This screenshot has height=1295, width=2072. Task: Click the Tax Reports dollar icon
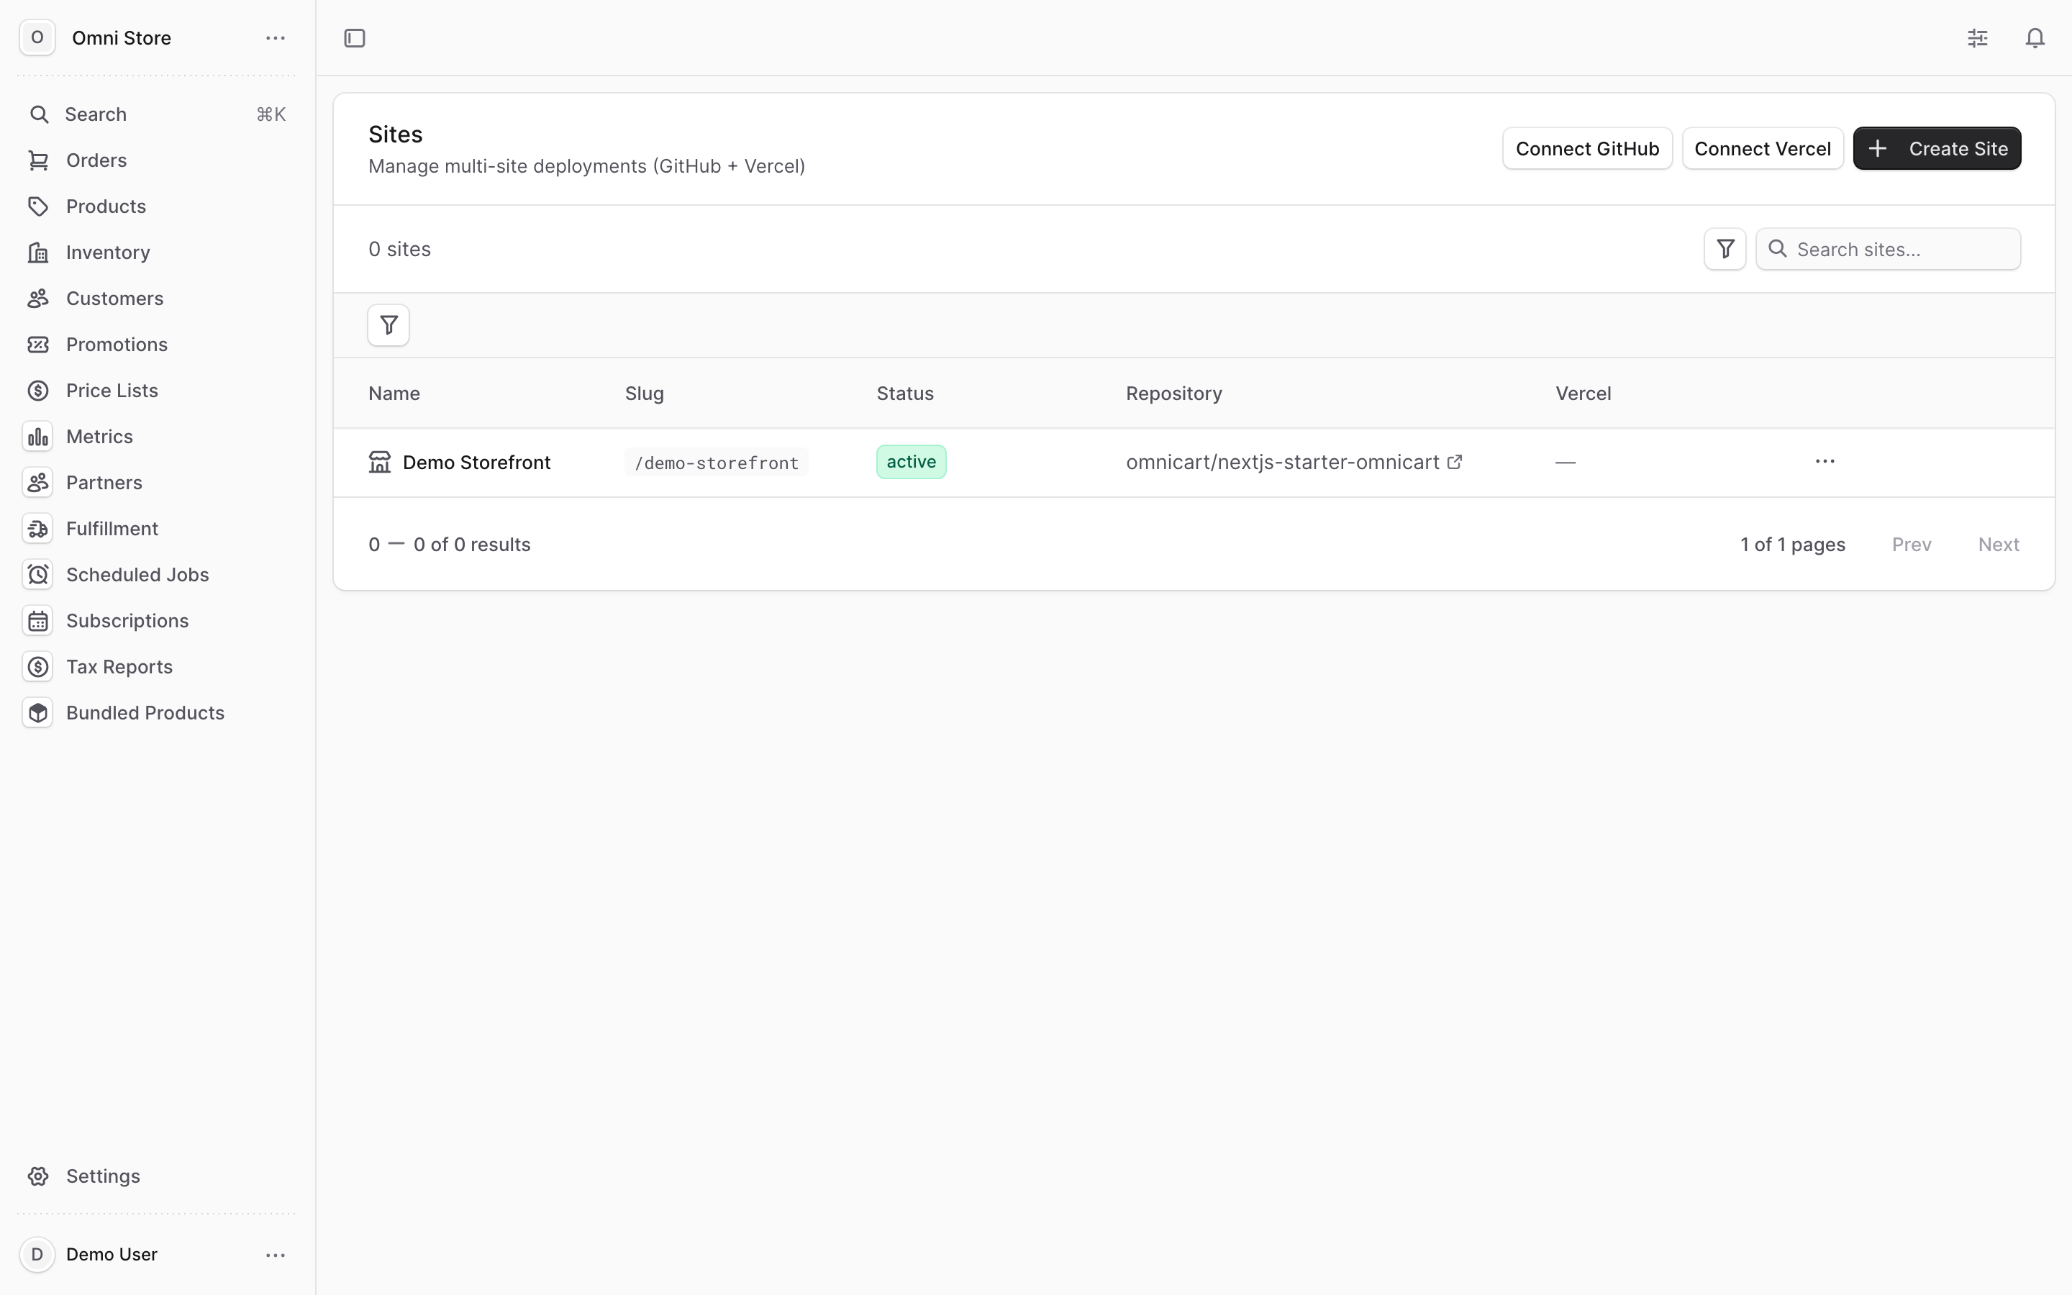[x=37, y=667]
